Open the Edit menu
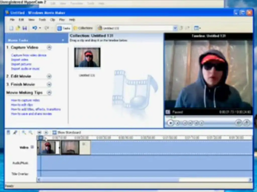Viewport: 257px width, 192px height. pyautogui.click(x=21, y=20)
